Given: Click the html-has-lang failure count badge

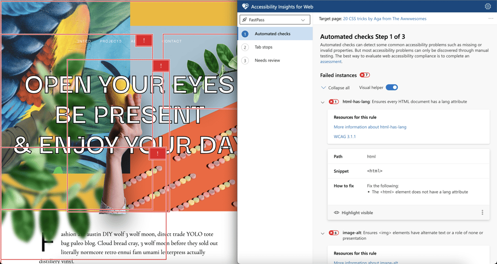Looking at the screenshot, I should 333,102.
